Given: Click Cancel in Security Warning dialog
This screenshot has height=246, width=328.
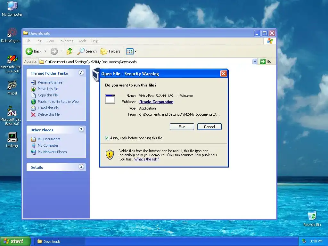Looking at the screenshot, I should [x=209, y=127].
